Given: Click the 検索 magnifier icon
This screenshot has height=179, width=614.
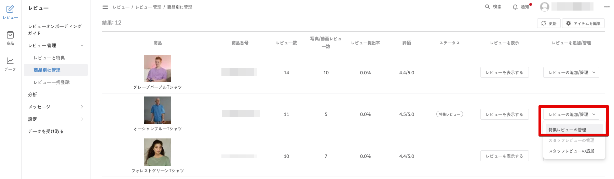Looking at the screenshot, I should (488, 7).
